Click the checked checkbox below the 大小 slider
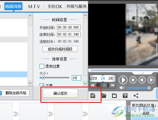 42,85
